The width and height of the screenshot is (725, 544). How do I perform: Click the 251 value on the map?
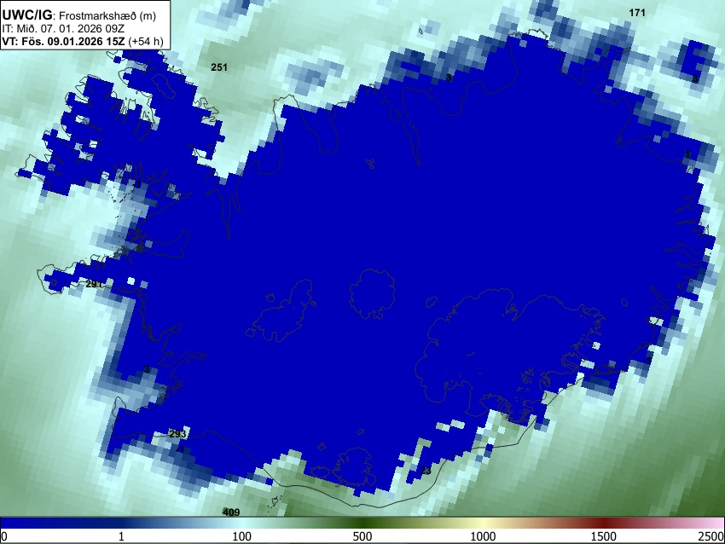tap(219, 67)
